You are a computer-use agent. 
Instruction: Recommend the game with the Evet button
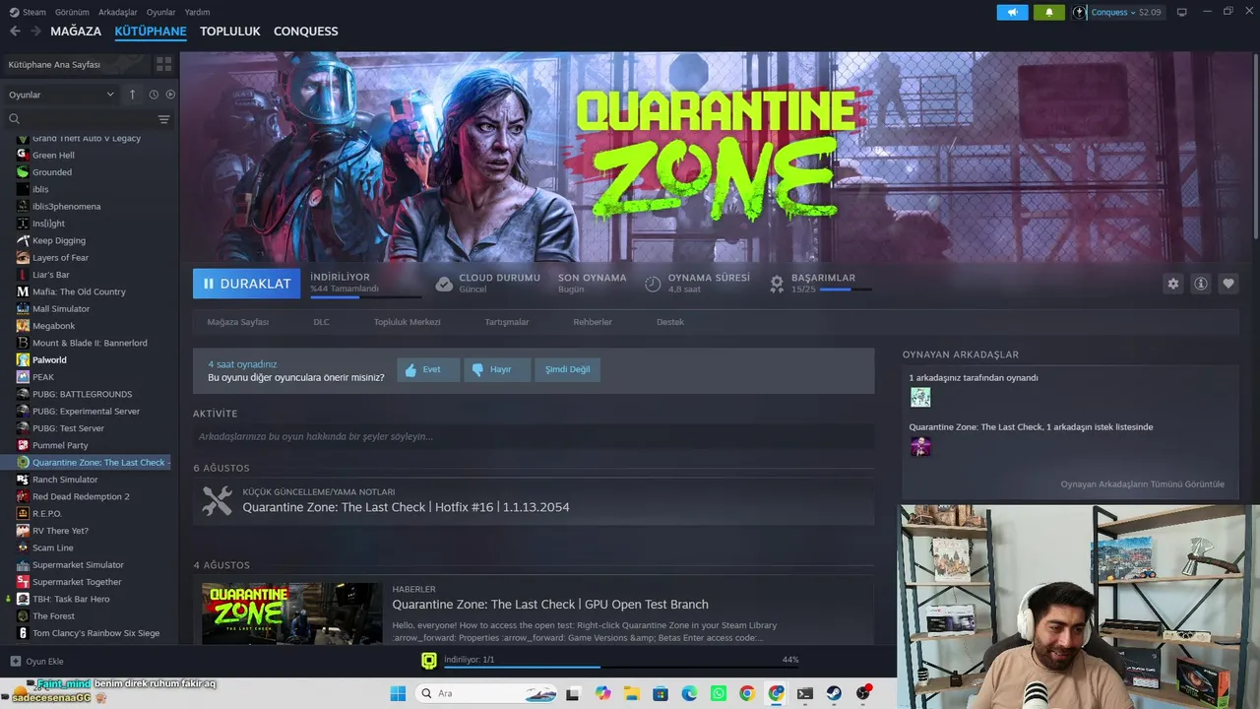tap(428, 369)
